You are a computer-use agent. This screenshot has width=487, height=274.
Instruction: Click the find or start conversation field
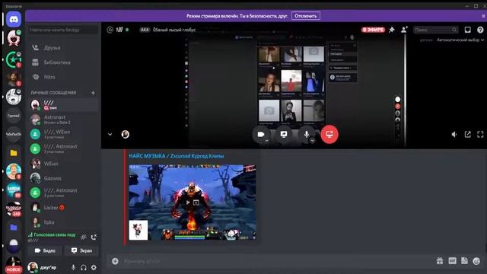(63, 30)
